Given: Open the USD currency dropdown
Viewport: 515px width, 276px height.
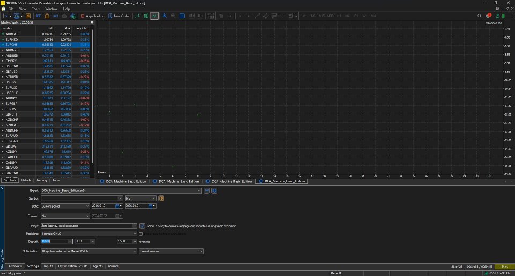Looking at the screenshot, I should click(x=85, y=241).
